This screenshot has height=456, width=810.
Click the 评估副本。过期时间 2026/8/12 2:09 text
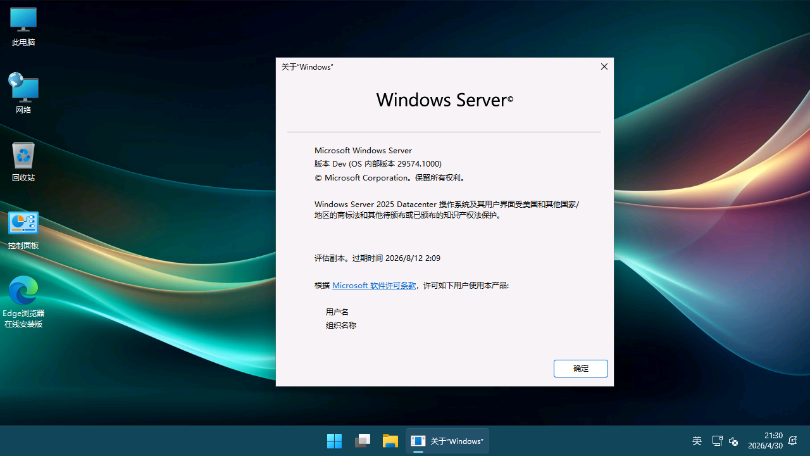(x=377, y=258)
